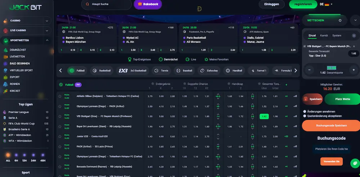Switch to System bet tab
The image size is (360, 177).
(x=337, y=36)
